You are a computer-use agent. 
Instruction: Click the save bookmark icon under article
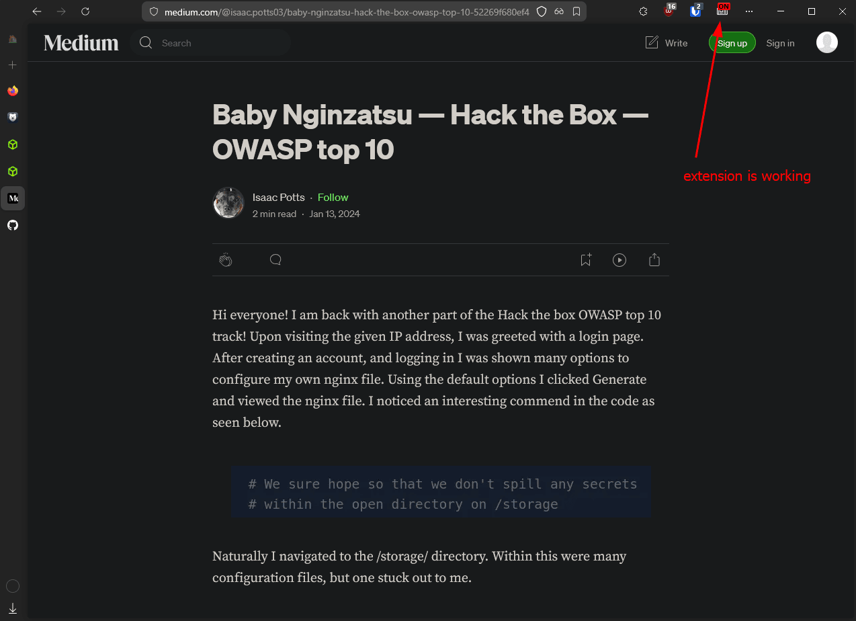(586, 260)
